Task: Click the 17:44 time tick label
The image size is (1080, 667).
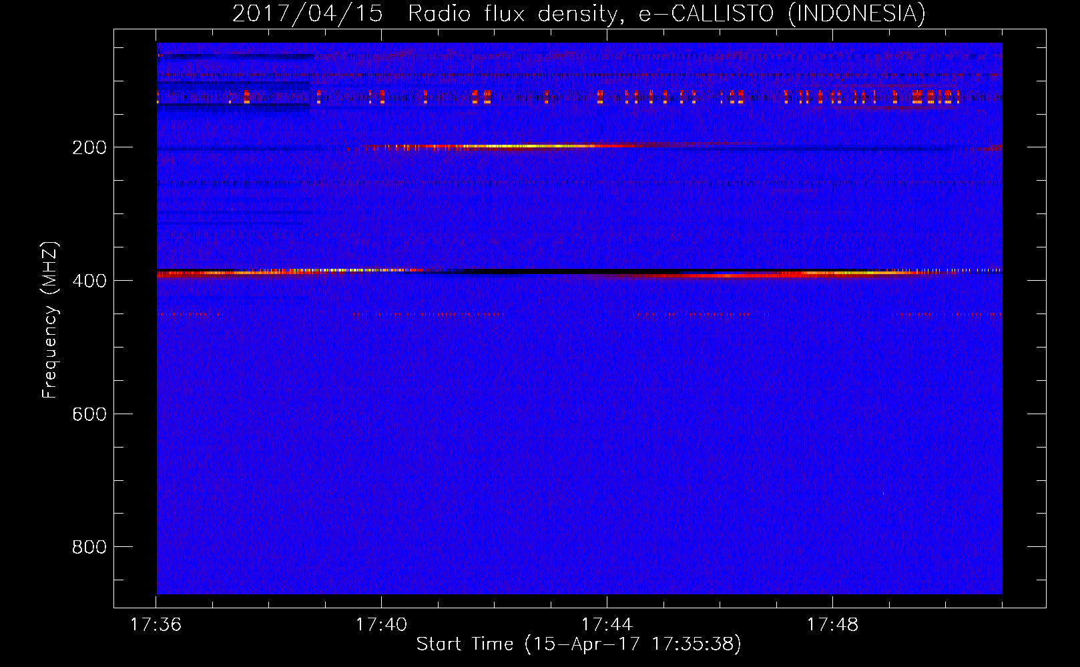Action: pyautogui.click(x=607, y=624)
